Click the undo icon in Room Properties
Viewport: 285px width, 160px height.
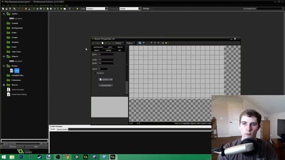point(98,43)
